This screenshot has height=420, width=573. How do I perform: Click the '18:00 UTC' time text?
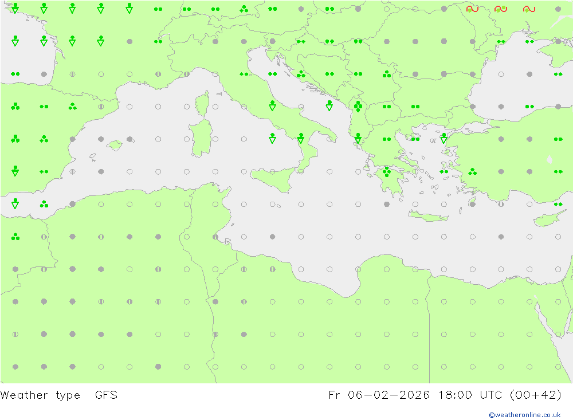tap(472, 395)
